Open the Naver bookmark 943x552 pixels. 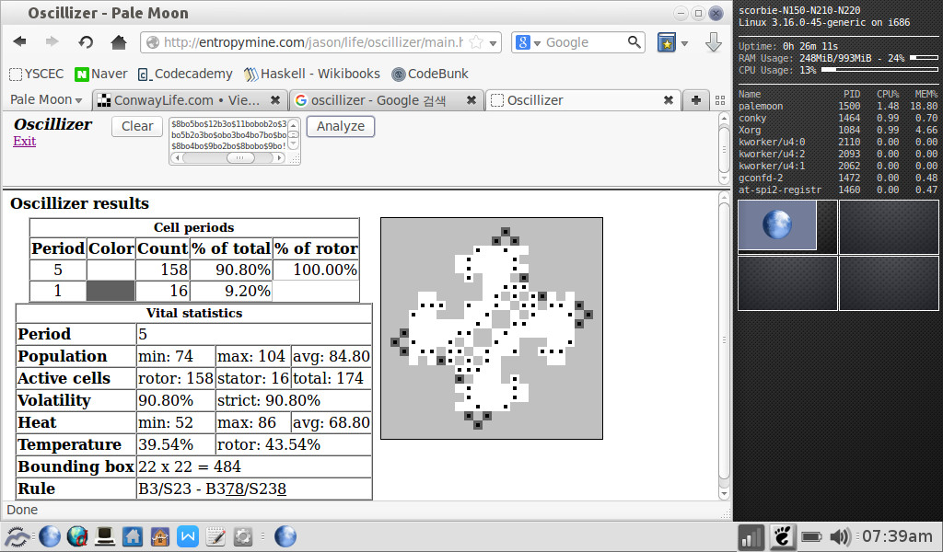(101, 74)
